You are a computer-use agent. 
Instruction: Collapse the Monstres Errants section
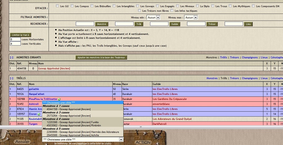(x=12, y=58)
